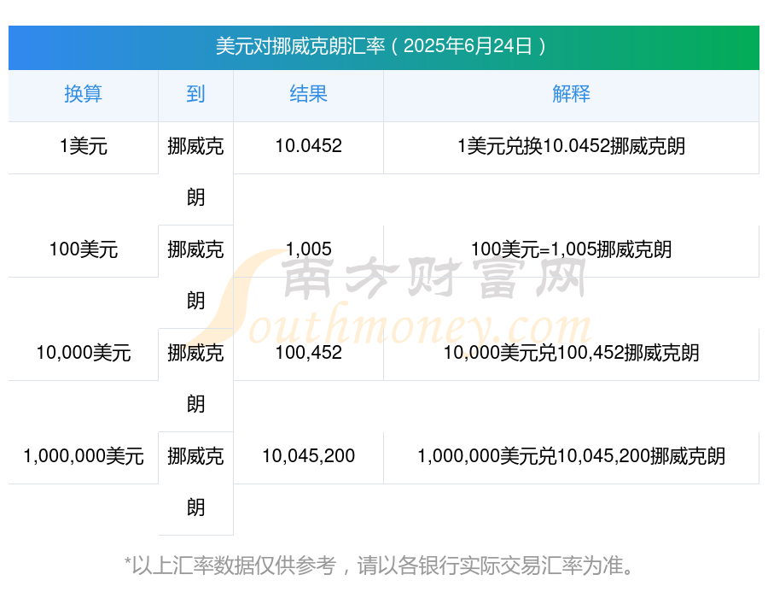This screenshot has height=592, width=768.
Task: Click the 1美元 cell
Action: (84, 146)
